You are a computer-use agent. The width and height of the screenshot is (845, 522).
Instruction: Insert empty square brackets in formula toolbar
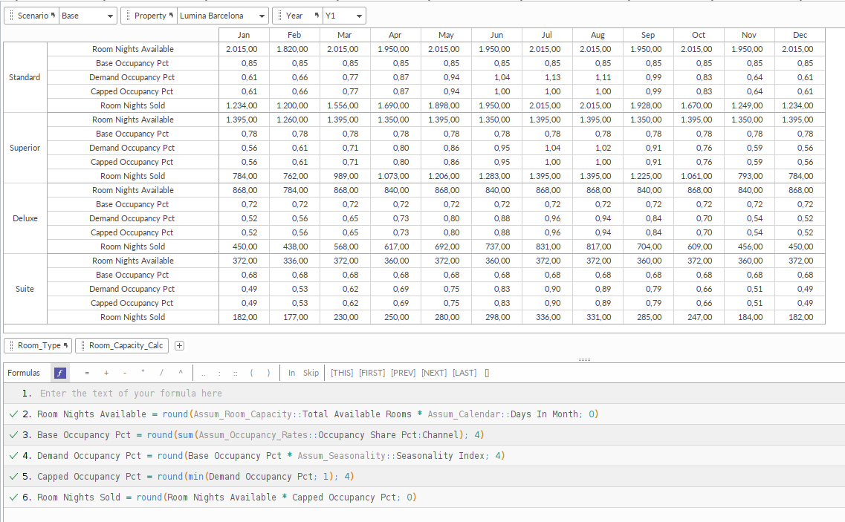[487, 373]
